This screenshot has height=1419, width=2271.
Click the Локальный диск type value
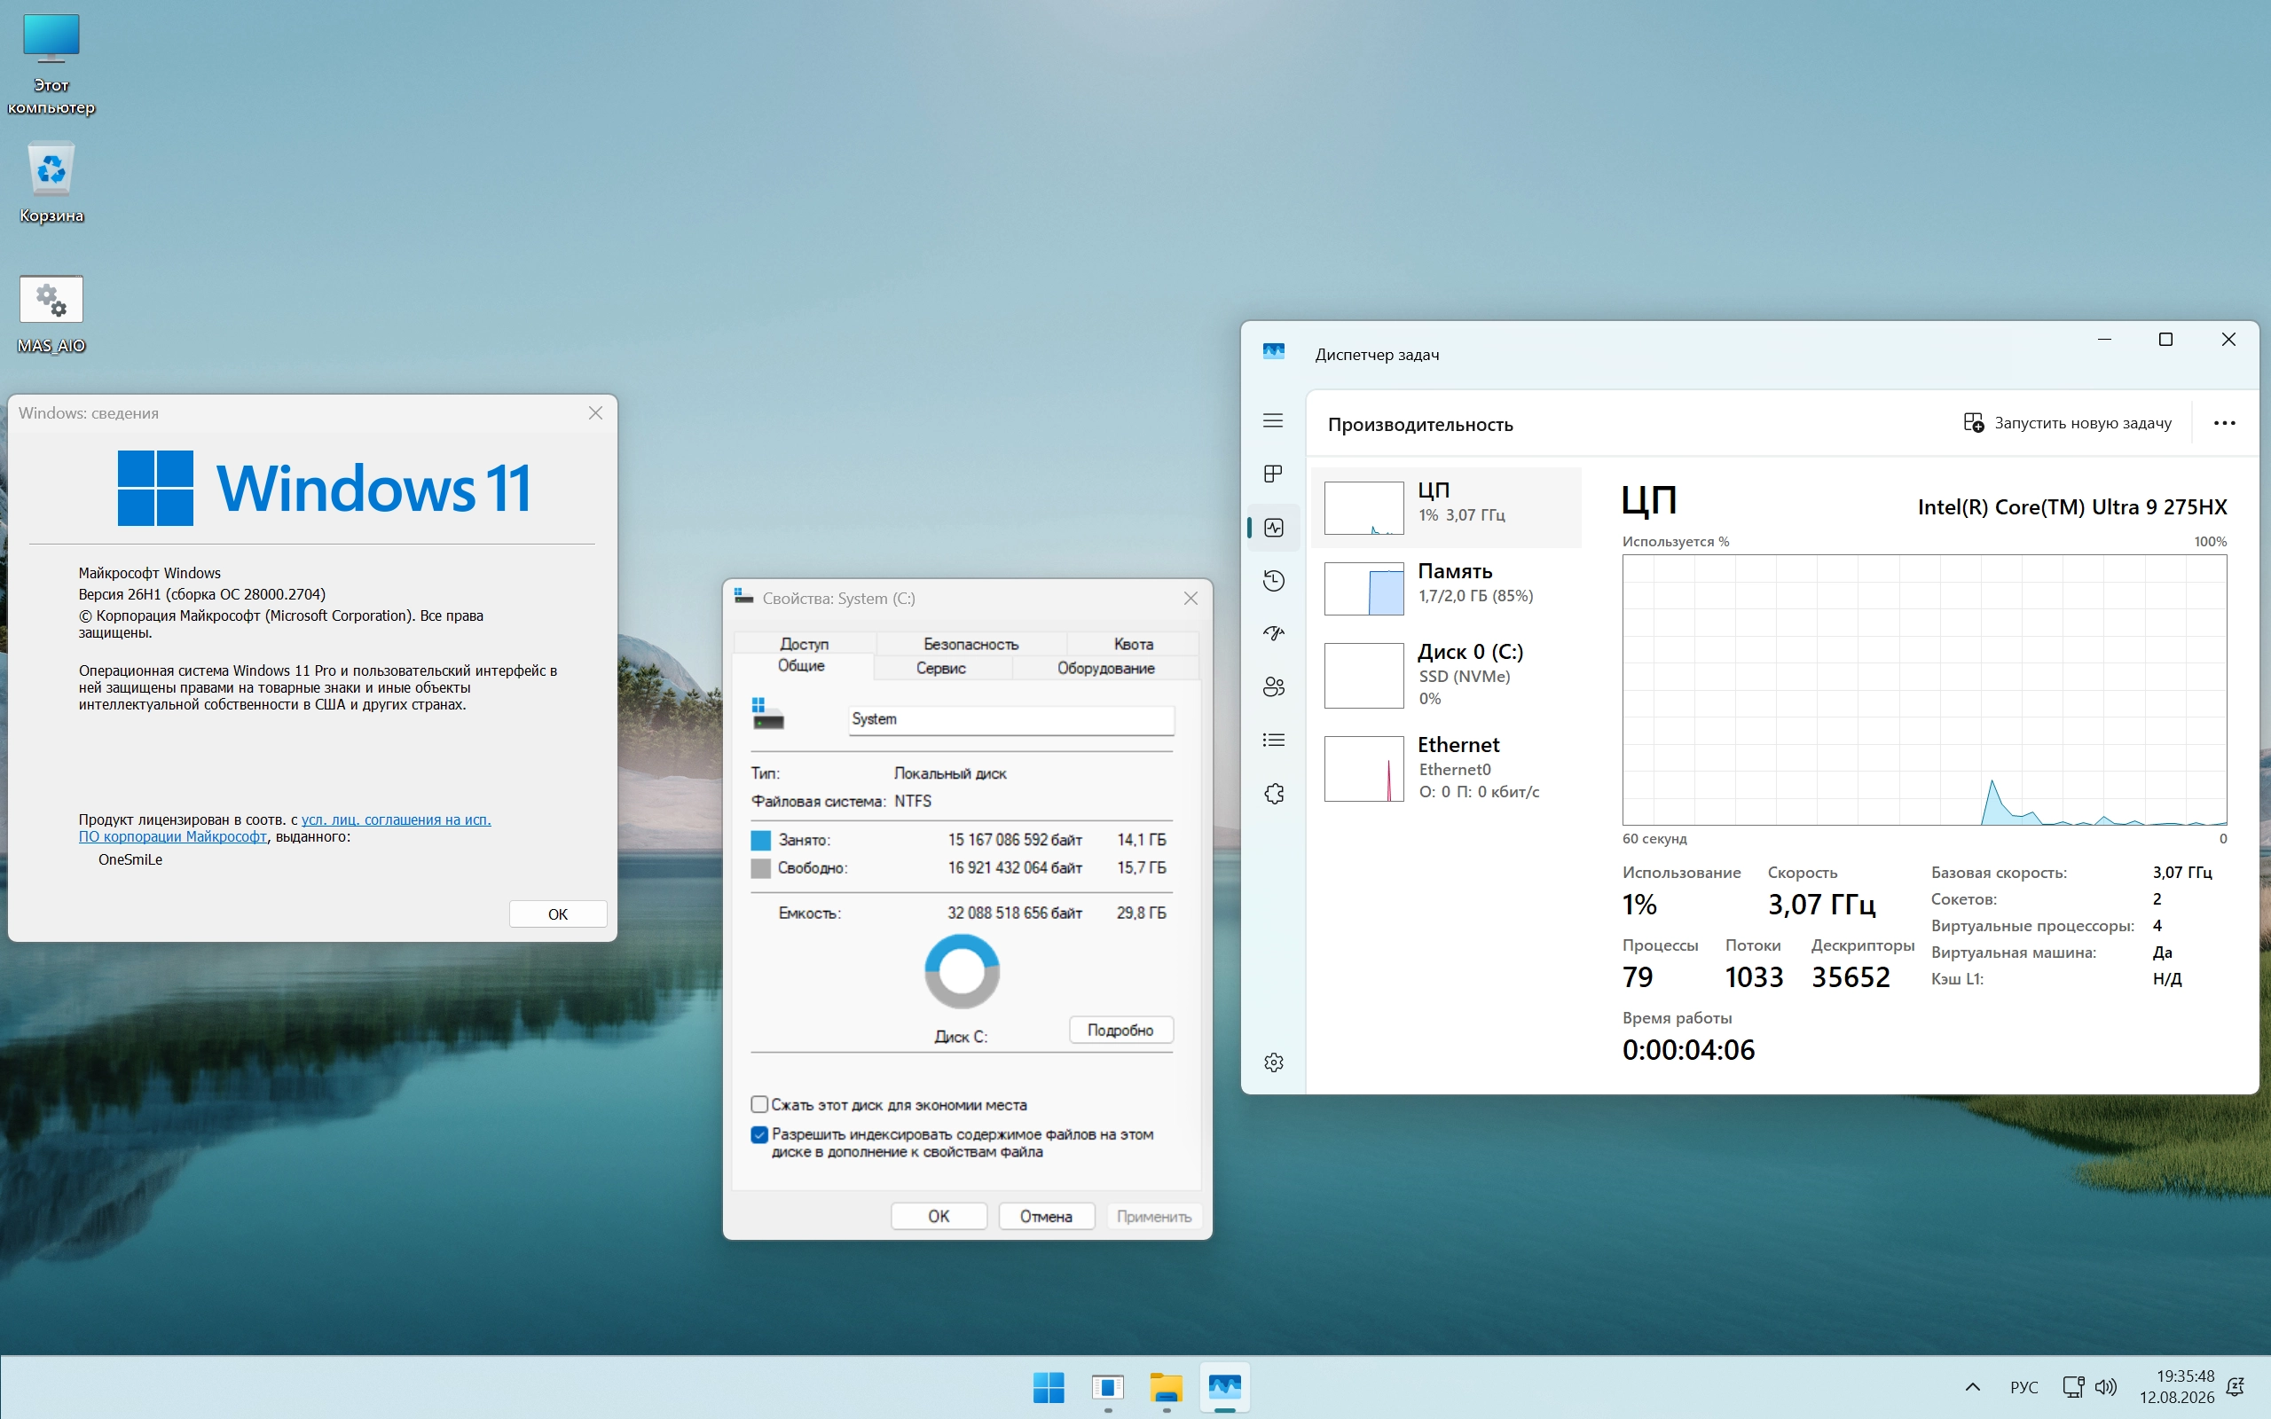point(950,773)
